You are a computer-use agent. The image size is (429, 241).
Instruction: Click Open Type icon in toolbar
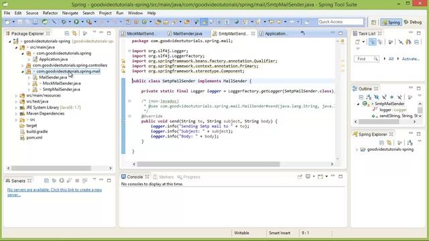pyautogui.click(x=158, y=22)
